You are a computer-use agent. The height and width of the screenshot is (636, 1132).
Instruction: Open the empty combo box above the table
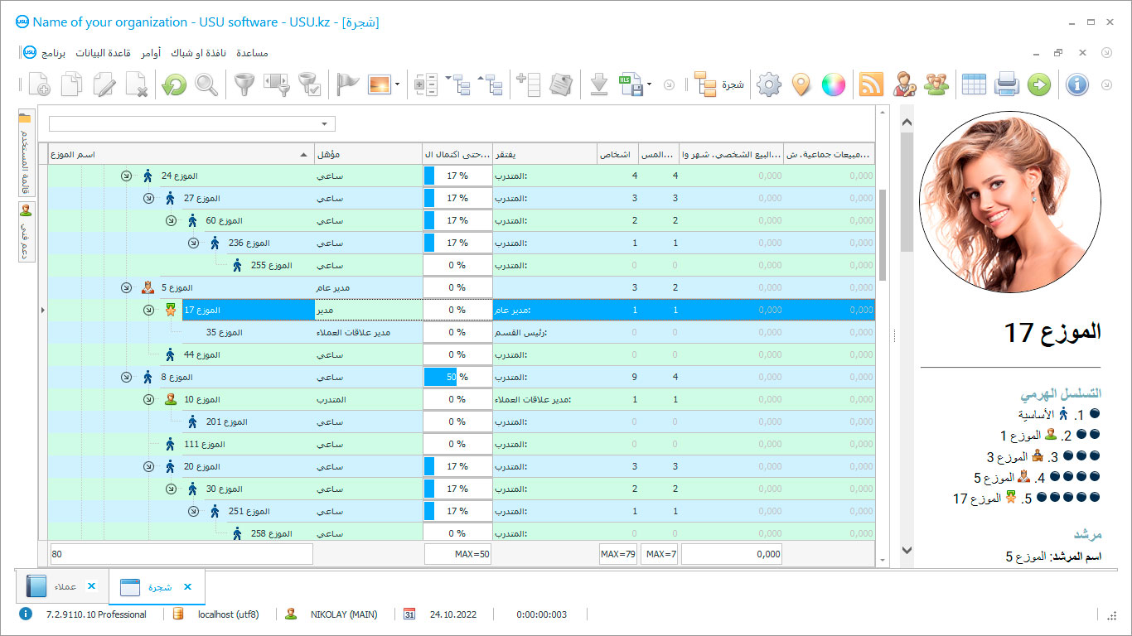[324, 124]
